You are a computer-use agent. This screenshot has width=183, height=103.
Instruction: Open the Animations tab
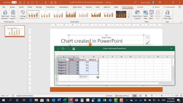64,7
